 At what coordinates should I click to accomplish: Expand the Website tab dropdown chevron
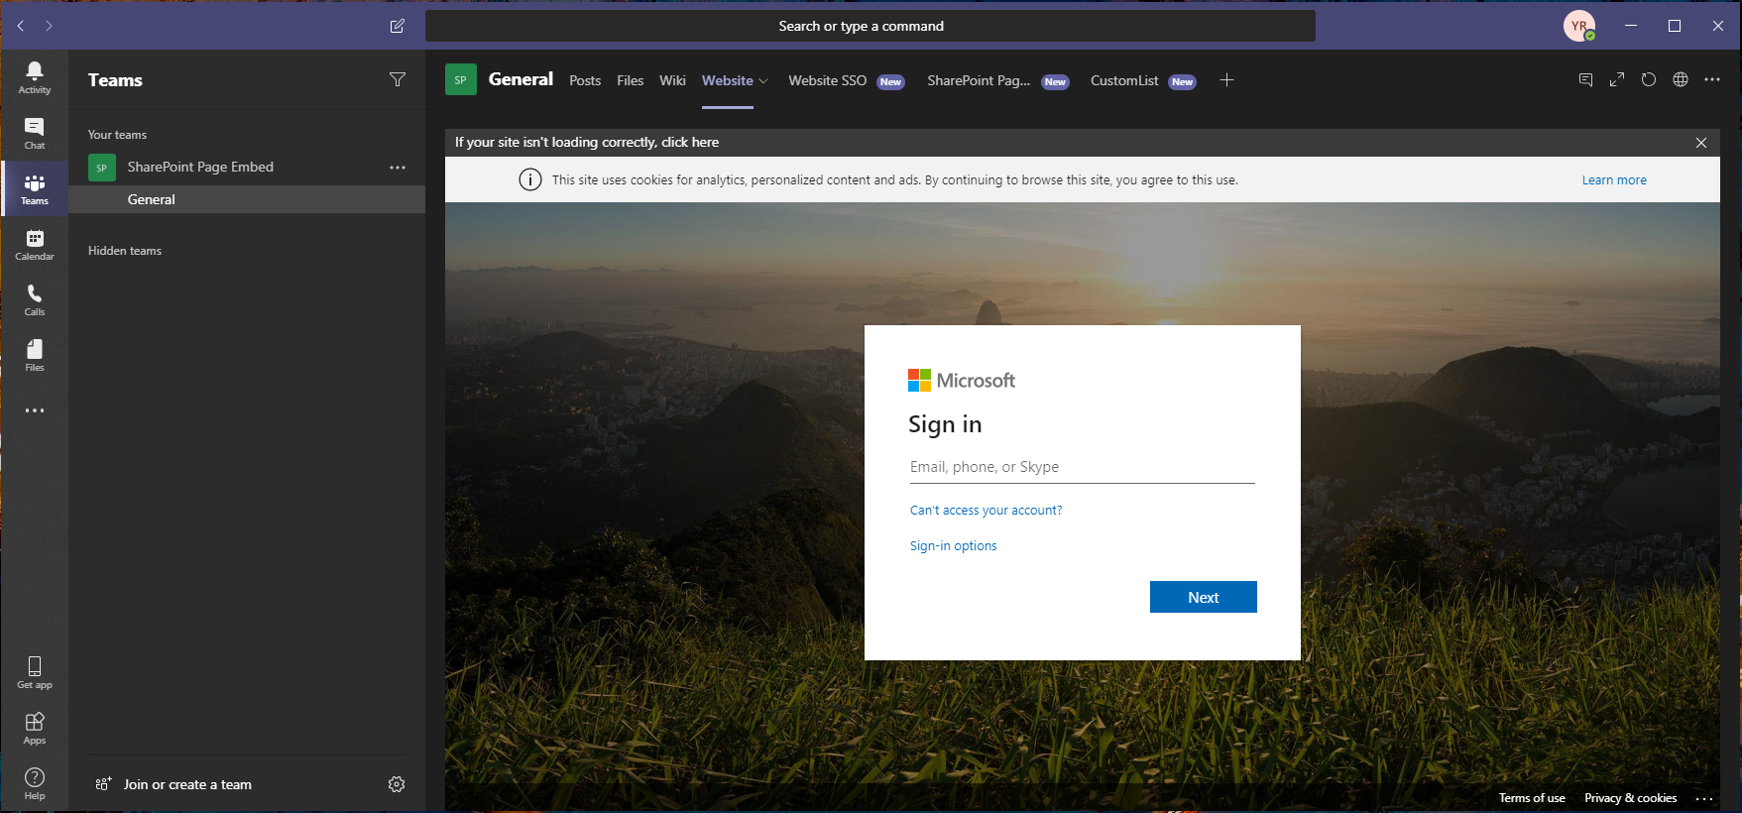763,81
